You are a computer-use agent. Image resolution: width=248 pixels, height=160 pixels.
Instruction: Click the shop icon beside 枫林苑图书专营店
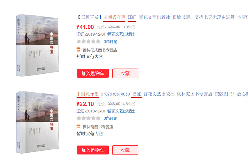(78, 126)
